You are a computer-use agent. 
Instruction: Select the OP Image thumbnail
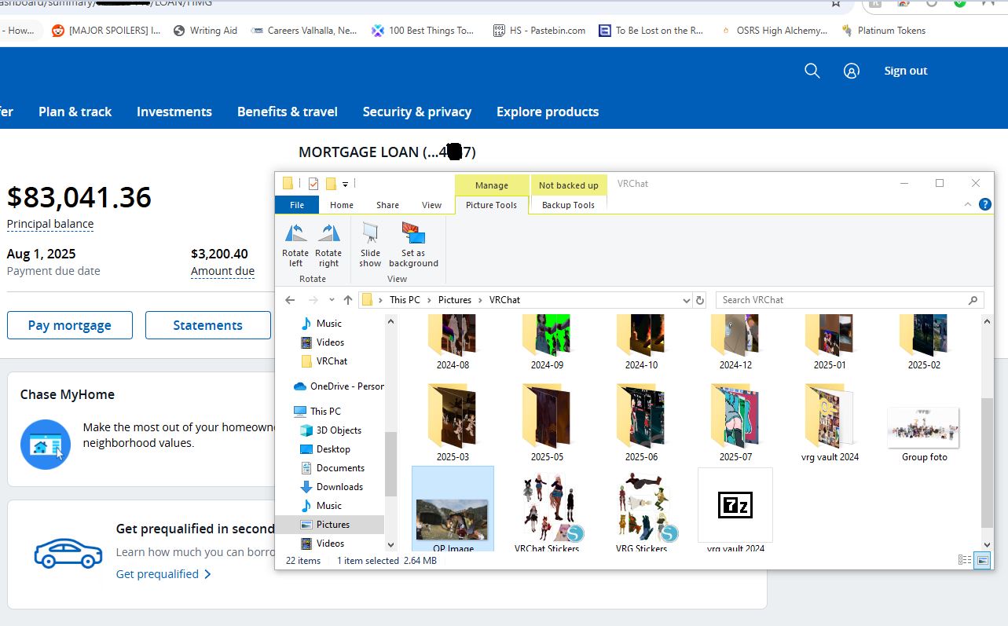tap(453, 510)
